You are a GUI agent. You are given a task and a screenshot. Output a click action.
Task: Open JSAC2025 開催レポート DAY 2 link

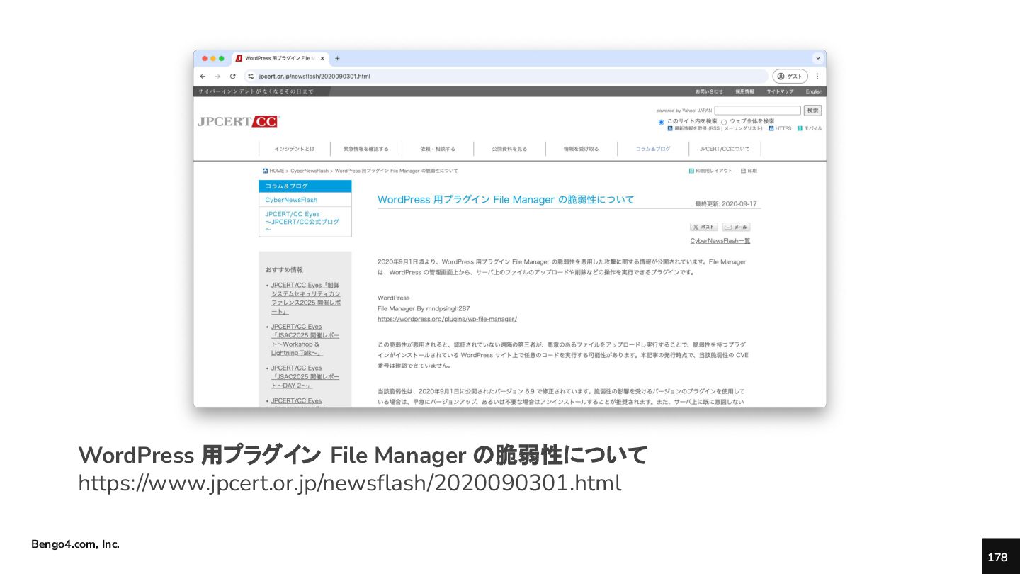(305, 377)
